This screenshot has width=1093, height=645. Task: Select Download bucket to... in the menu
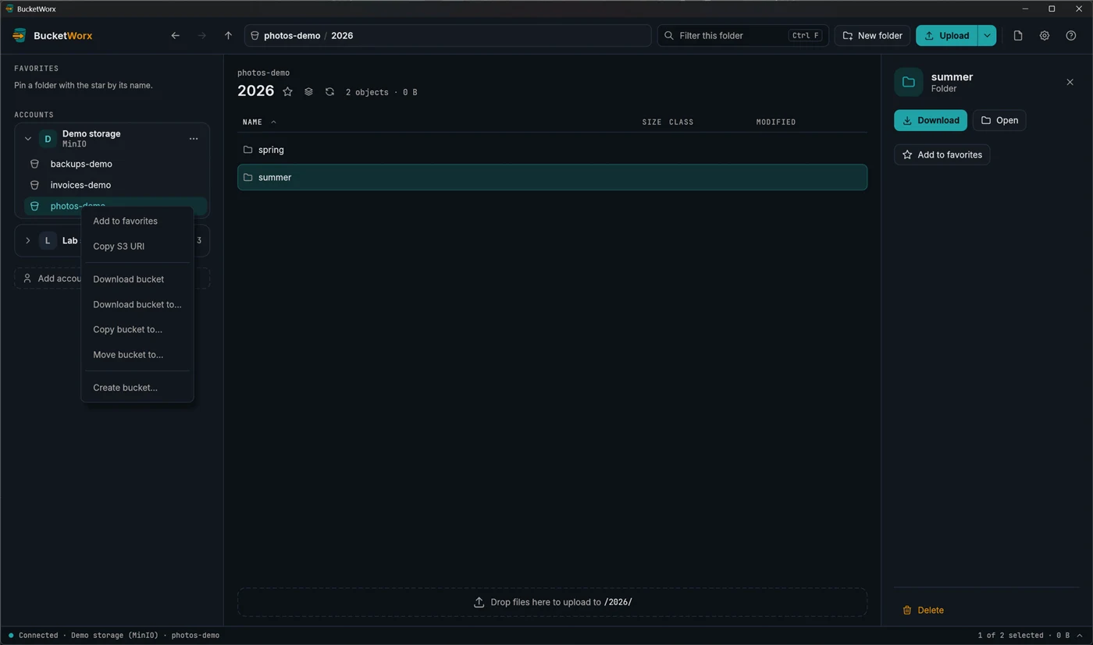[x=137, y=304]
